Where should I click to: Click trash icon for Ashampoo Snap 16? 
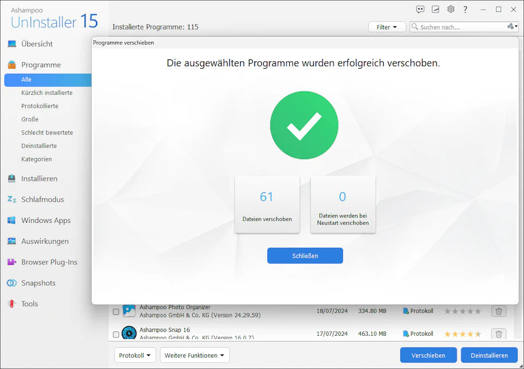(x=498, y=334)
